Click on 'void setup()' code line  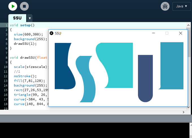tap(22, 25)
